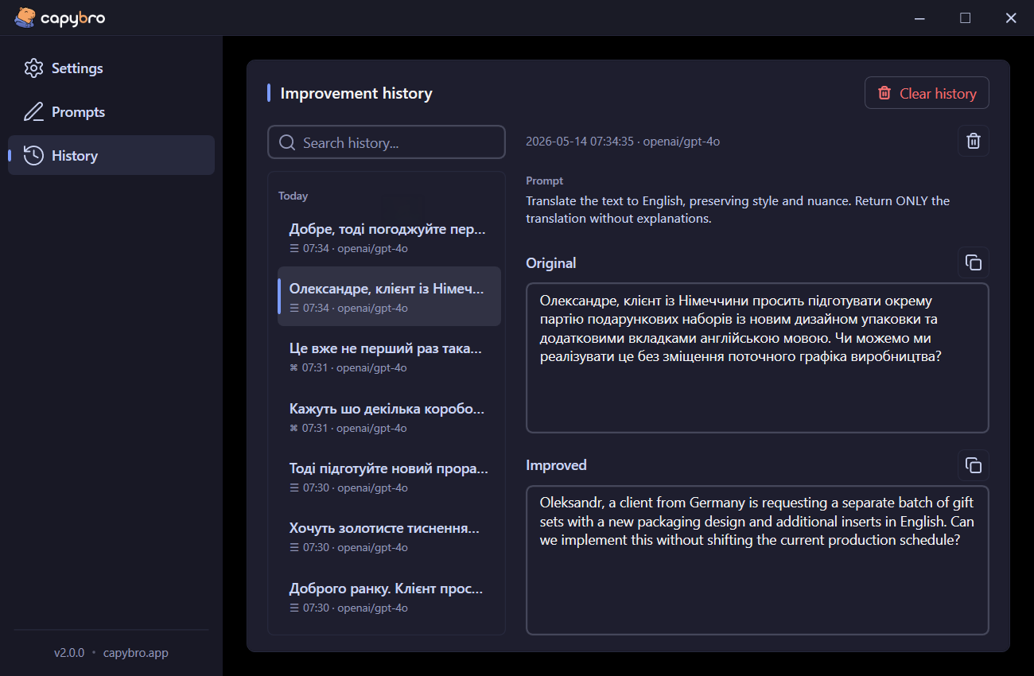Open entry "Тоді підготуйте новий прора..."
The image size is (1034, 676).
pyautogui.click(x=389, y=476)
